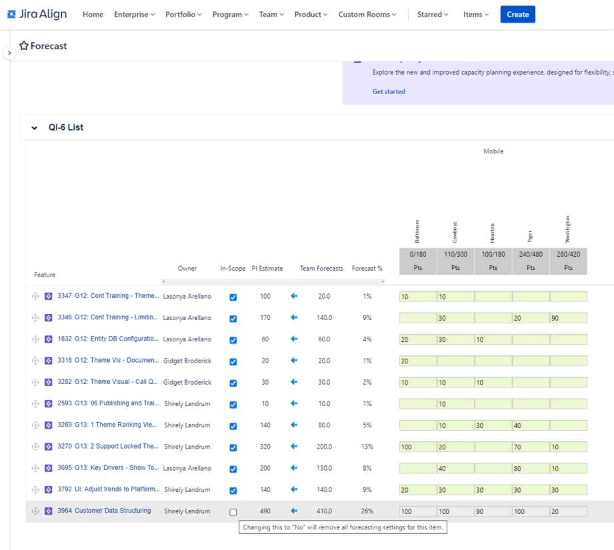Viewport: 614px width, 550px height.
Task: Click the purple feature icon for 3964
Action: pos(49,511)
